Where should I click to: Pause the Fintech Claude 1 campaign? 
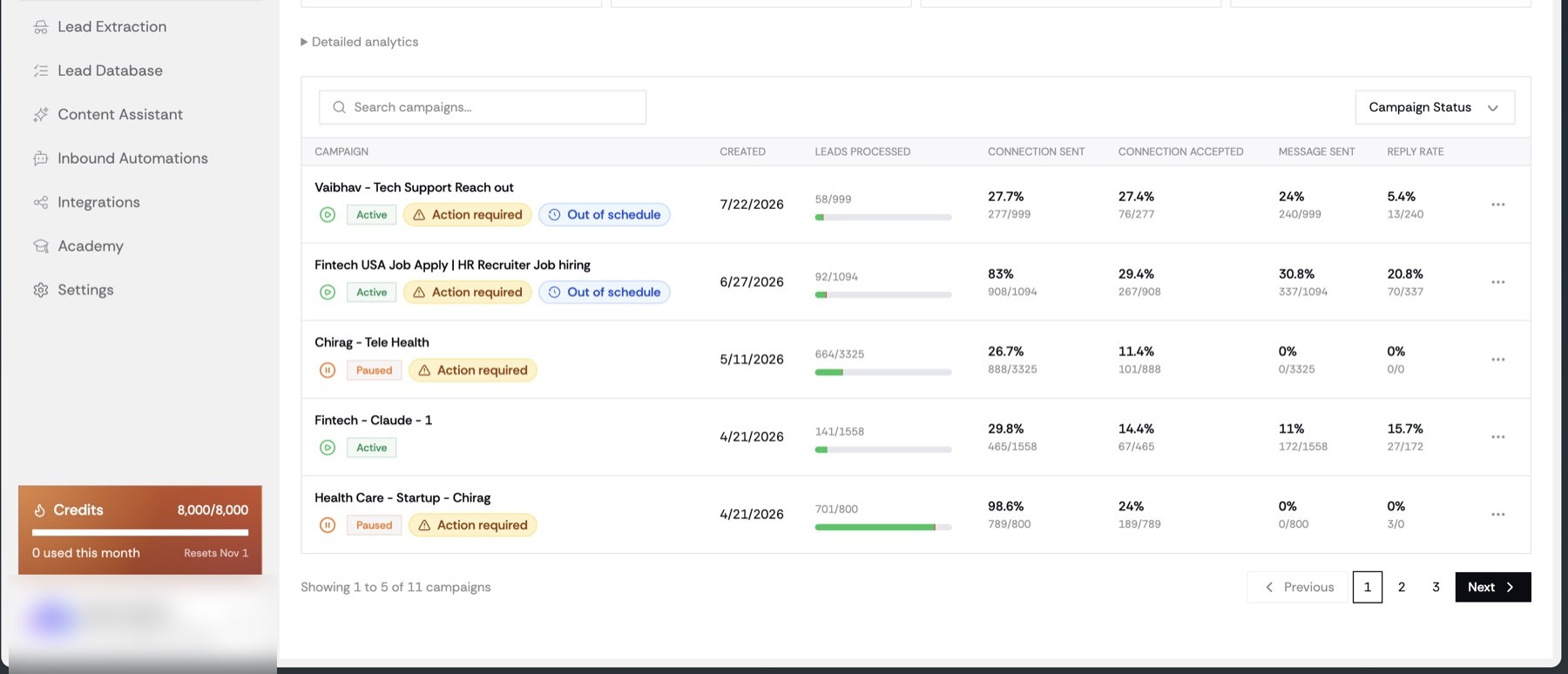point(328,448)
